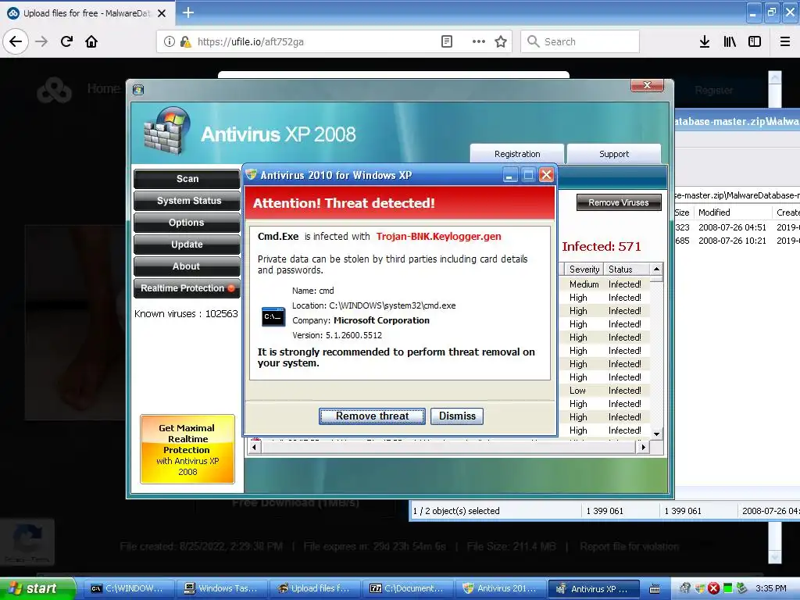Click the Remove threat button
This screenshot has width=800, height=600.
372,416
